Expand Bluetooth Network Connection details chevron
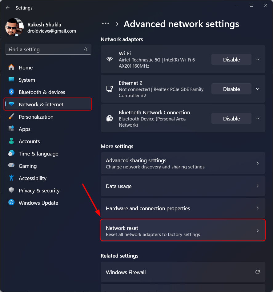 pyautogui.click(x=258, y=119)
